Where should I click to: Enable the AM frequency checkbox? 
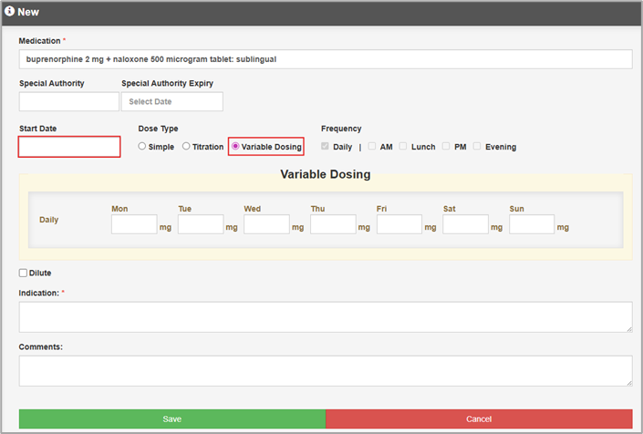372,147
